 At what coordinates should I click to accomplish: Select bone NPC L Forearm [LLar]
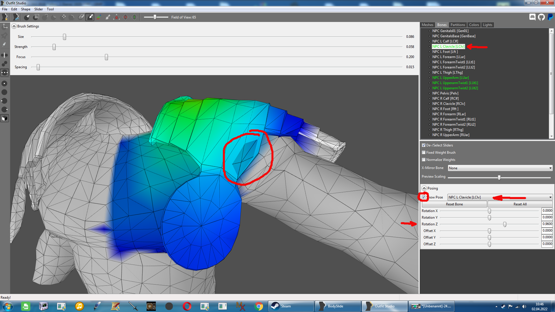pos(449,57)
